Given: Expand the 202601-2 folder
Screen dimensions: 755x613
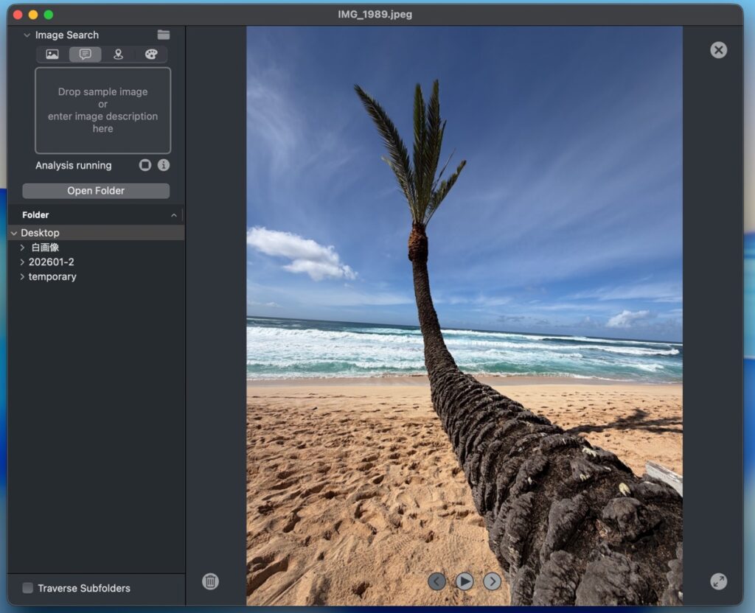Looking at the screenshot, I should pos(22,262).
